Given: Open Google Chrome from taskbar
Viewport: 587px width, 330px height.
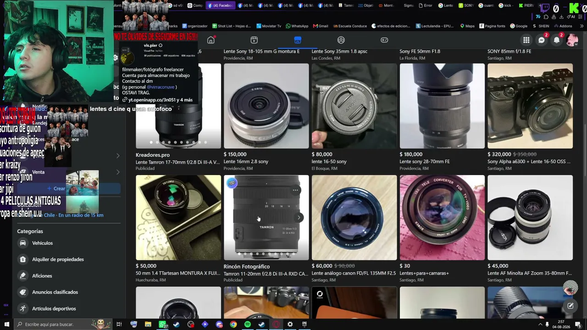Looking at the screenshot, I should coord(233,324).
